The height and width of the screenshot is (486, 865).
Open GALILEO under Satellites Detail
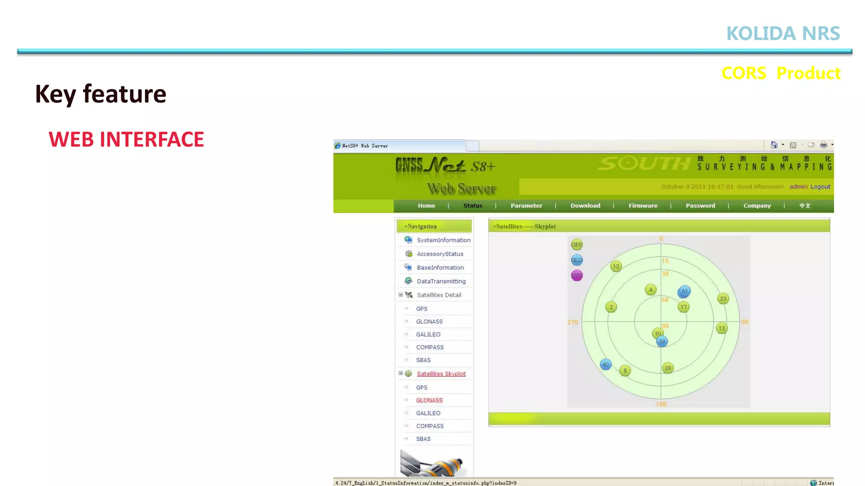[x=428, y=335]
